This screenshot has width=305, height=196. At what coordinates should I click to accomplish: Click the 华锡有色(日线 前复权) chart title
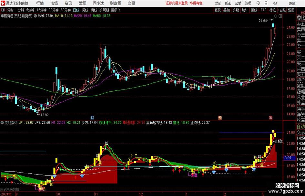tap(16, 16)
